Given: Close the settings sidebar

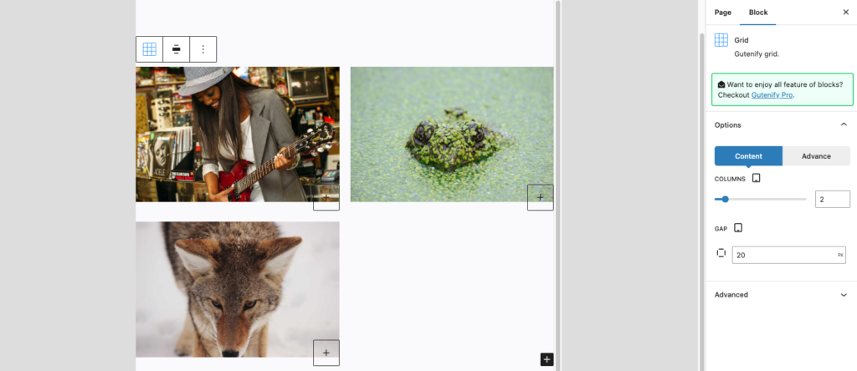Looking at the screenshot, I should [845, 13].
